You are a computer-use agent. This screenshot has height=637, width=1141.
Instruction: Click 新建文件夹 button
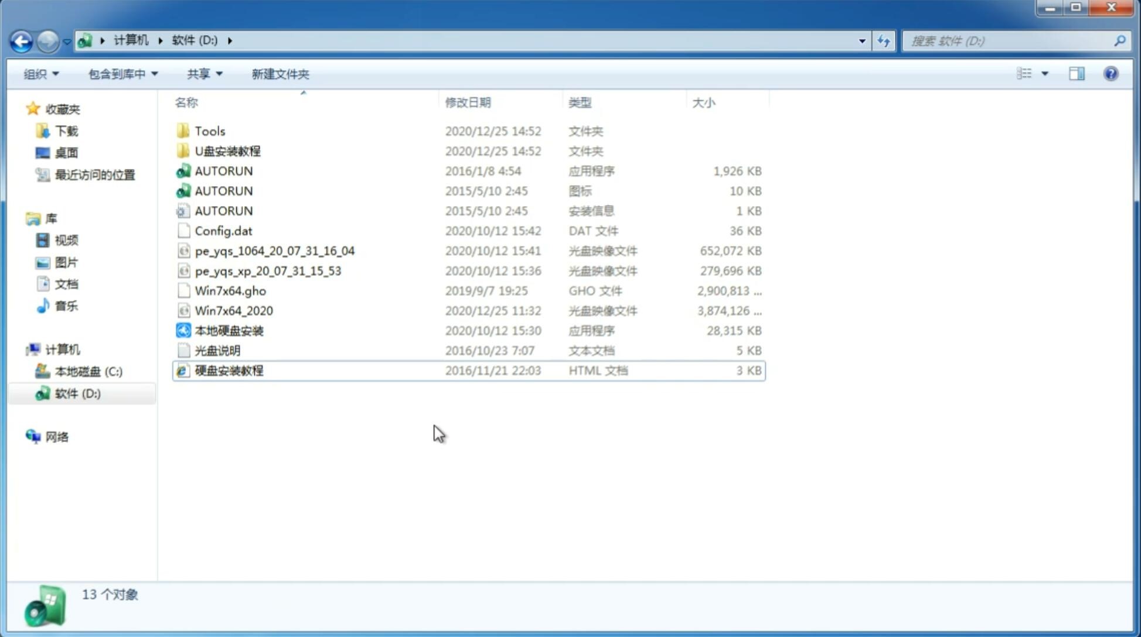click(x=280, y=74)
